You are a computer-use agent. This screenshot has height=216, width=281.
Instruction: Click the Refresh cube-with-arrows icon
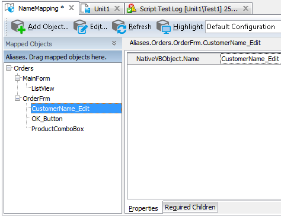pos(119,27)
